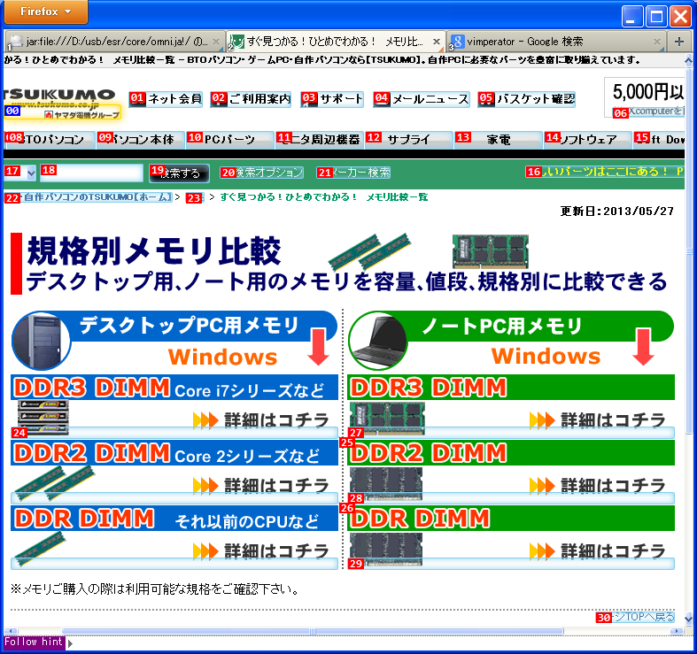Open desktop DDR2 DIMM 詳細はコチラ

pos(260,485)
